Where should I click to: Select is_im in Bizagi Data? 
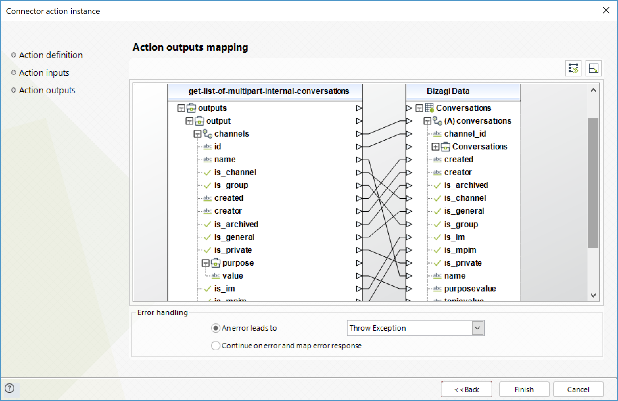click(x=454, y=237)
